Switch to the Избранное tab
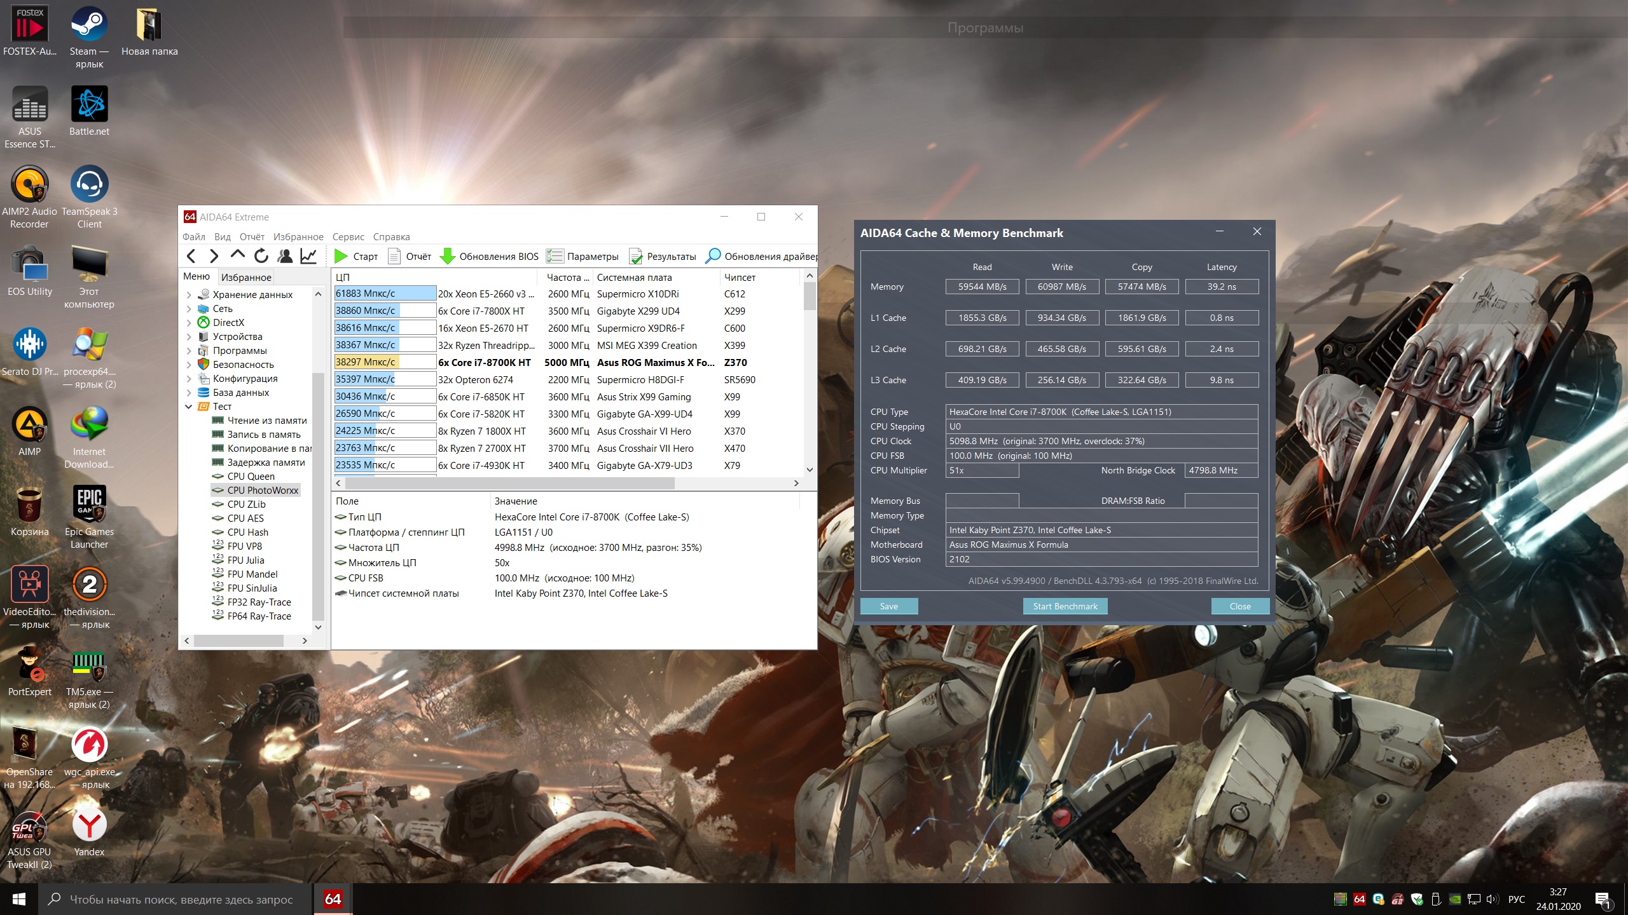 (x=246, y=277)
